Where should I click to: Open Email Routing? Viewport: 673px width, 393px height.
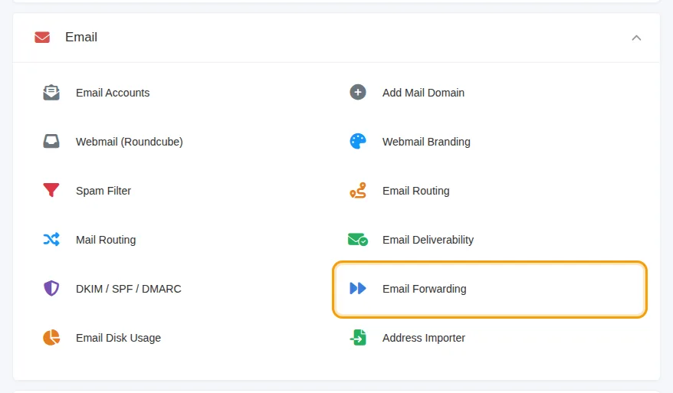(416, 191)
